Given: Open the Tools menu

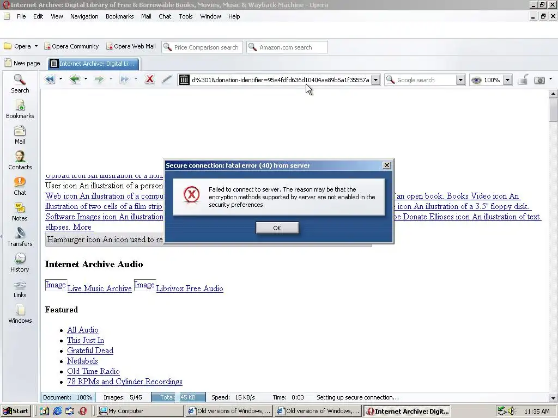Looking at the screenshot, I should [186, 16].
